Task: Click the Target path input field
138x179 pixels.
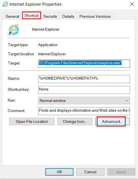Action: (x=84, y=64)
